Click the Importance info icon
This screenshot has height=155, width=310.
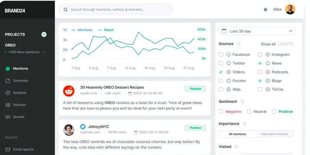(x=244, y=124)
